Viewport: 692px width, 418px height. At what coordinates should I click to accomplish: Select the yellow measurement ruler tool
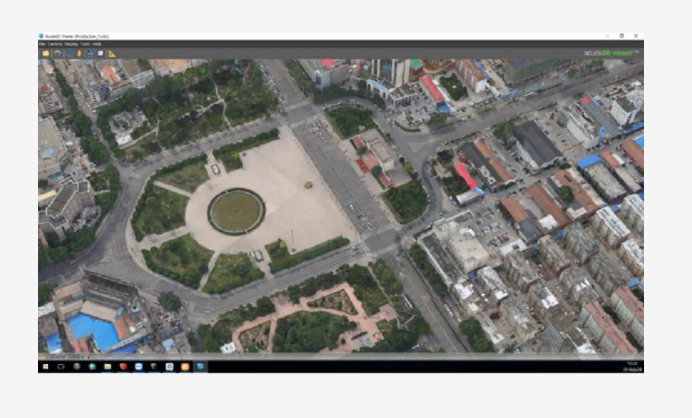(112, 53)
